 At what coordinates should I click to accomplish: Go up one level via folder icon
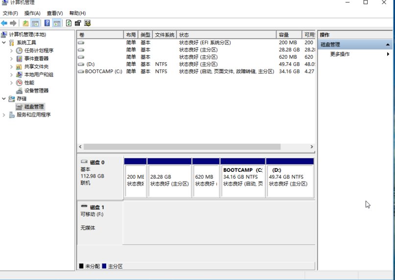[25, 23]
